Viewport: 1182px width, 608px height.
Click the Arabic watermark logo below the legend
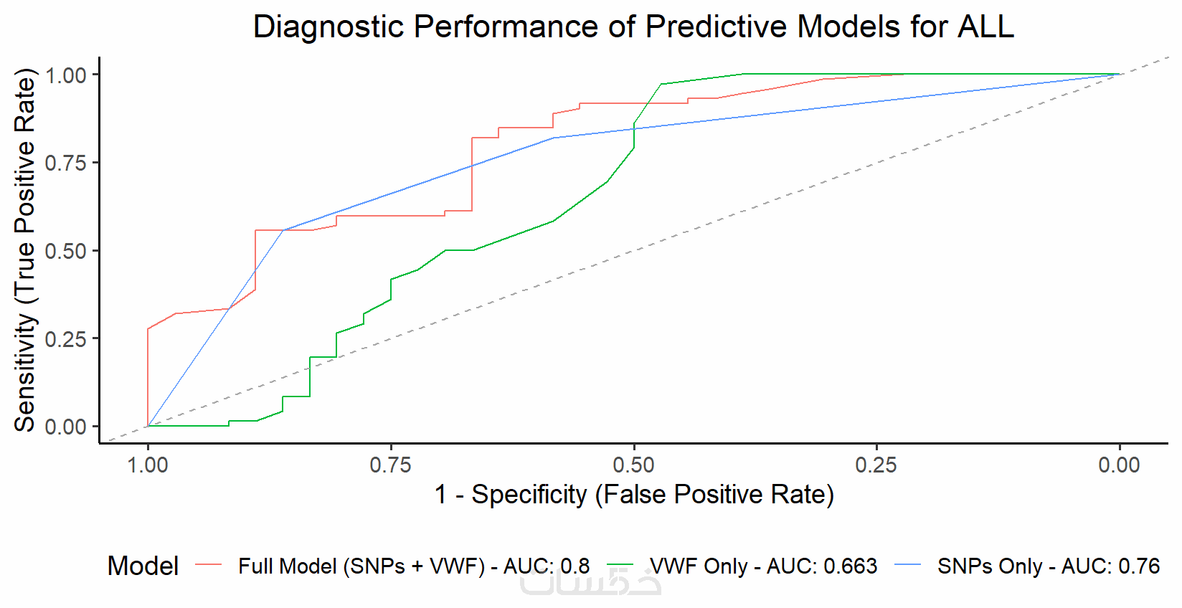[591, 582]
